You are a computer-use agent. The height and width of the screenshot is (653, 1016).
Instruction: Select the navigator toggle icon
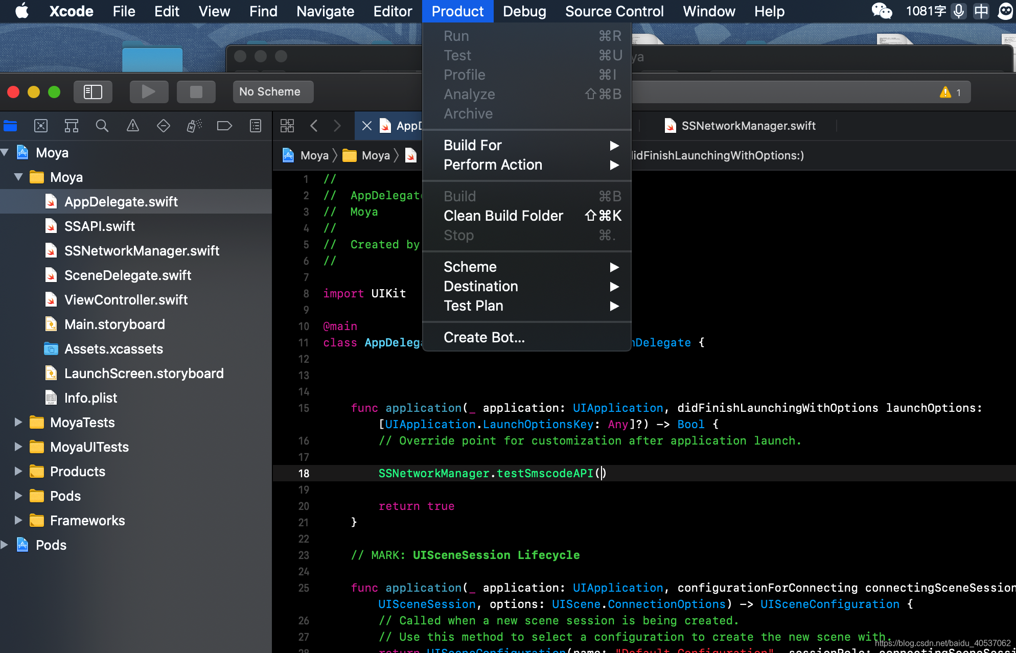point(93,92)
